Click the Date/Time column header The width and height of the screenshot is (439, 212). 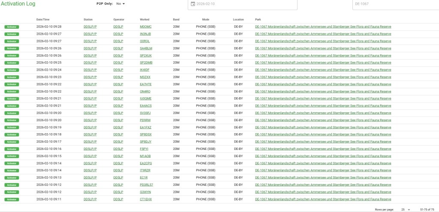(x=43, y=19)
